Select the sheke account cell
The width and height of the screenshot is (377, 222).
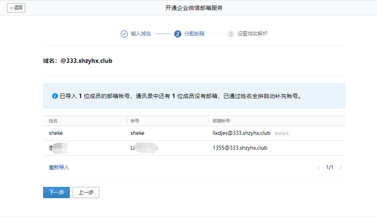137,133
